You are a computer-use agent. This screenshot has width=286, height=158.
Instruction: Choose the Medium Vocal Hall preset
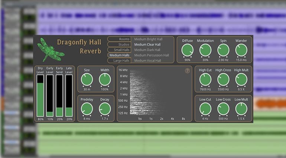coord(147,61)
